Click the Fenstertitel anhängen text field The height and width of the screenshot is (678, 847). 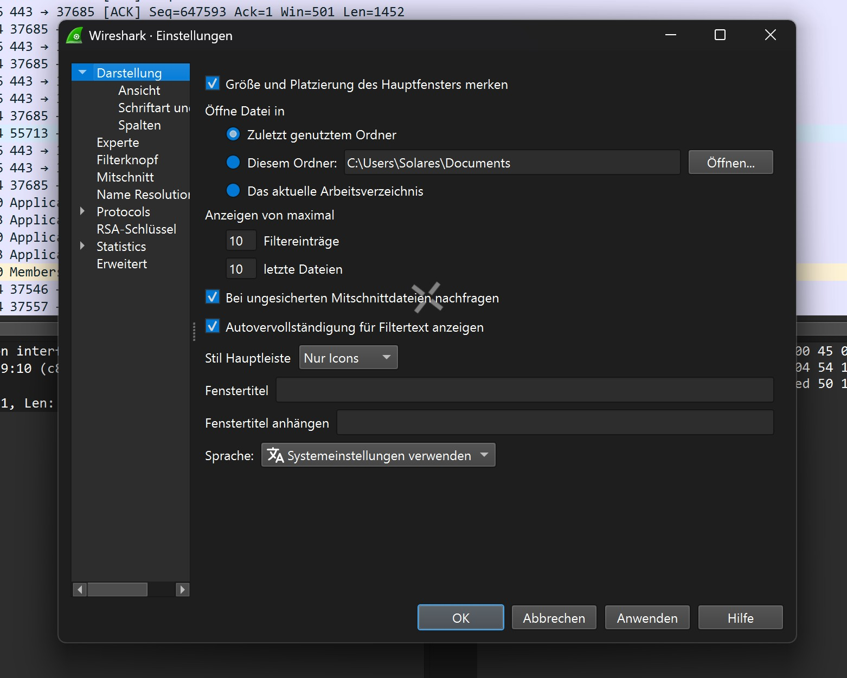[555, 423]
